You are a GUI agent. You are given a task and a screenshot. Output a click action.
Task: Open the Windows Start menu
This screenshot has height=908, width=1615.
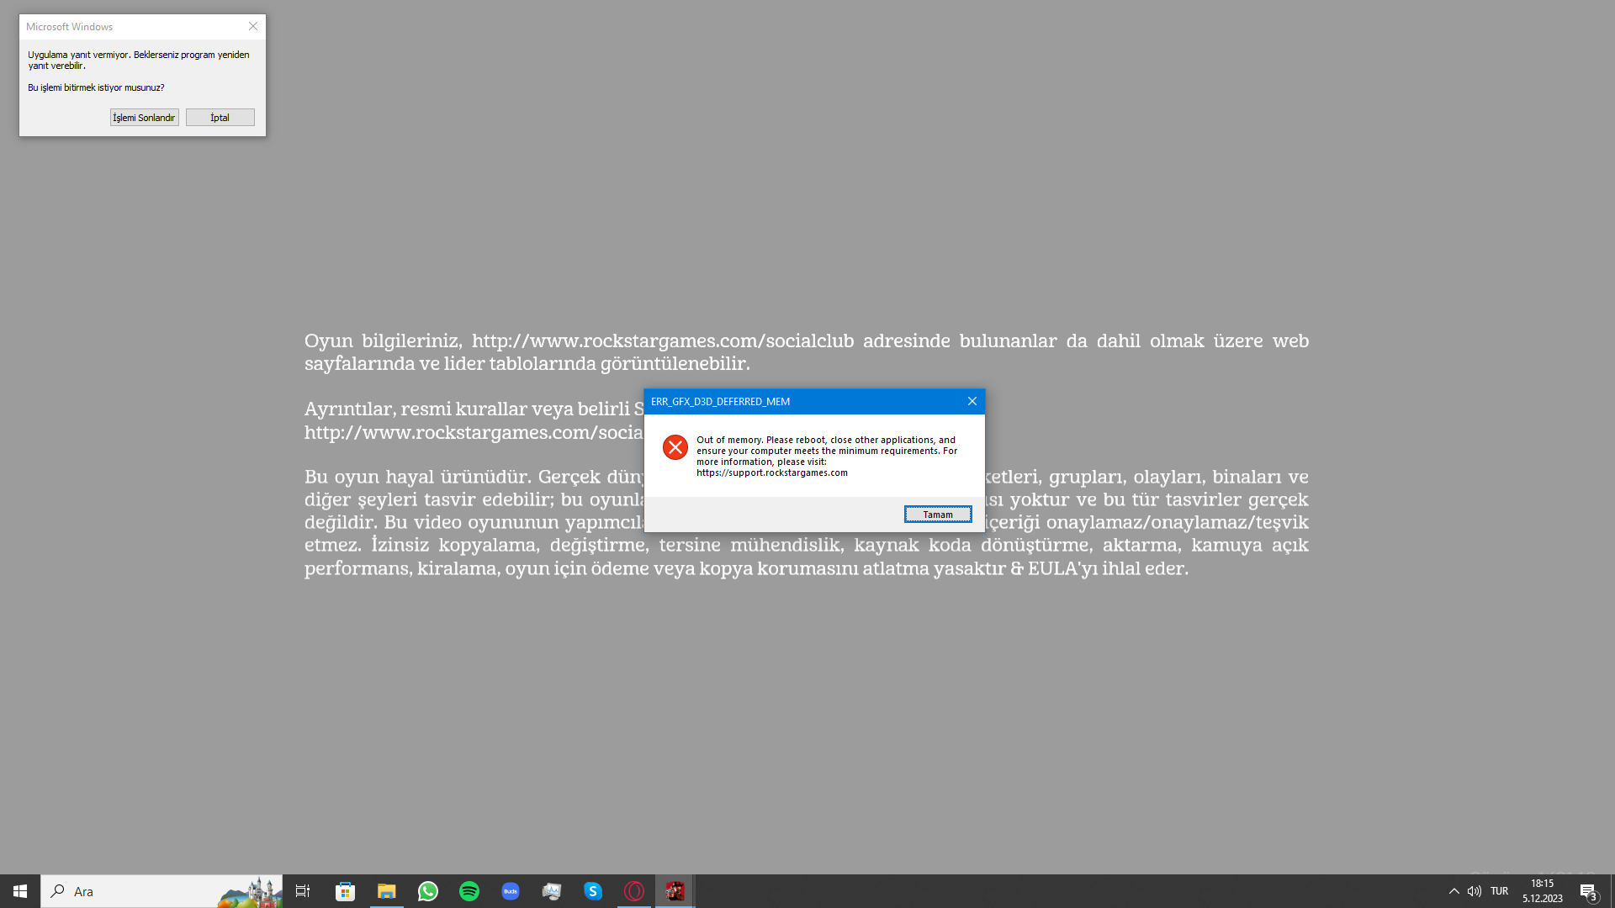[x=20, y=891]
